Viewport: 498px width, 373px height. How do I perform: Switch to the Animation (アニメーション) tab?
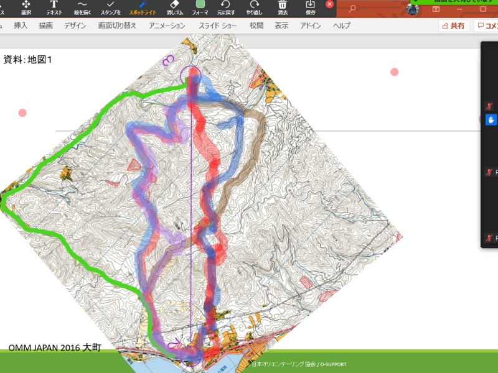pyautogui.click(x=167, y=25)
